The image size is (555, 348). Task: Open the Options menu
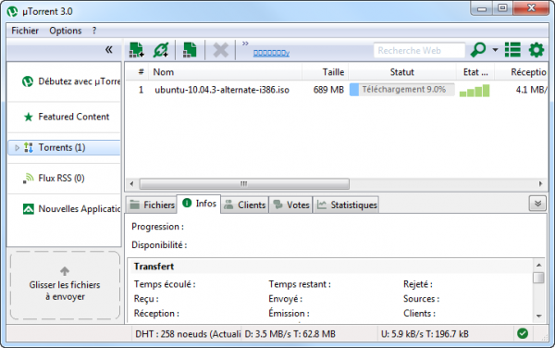pos(66,31)
